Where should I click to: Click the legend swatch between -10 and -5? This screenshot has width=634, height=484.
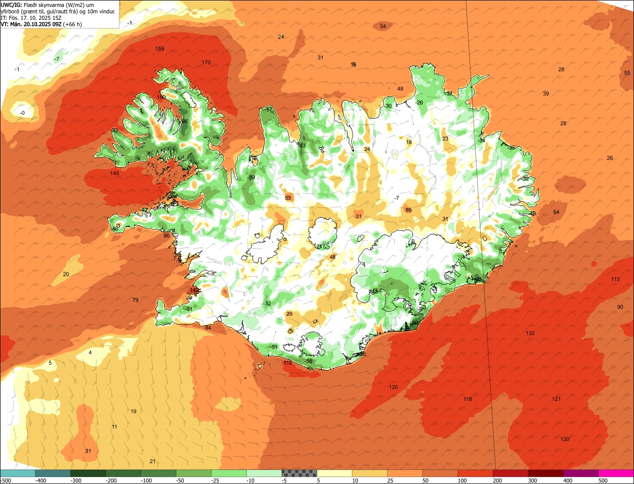264,473
